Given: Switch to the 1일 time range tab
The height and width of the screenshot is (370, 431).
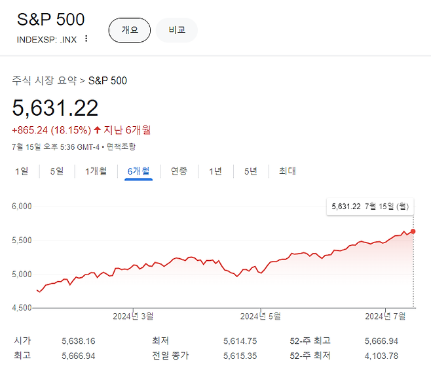Looking at the screenshot, I should pos(22,171).
